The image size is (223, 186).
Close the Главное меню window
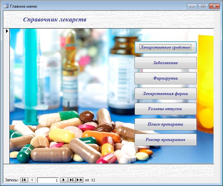(214, 6)
